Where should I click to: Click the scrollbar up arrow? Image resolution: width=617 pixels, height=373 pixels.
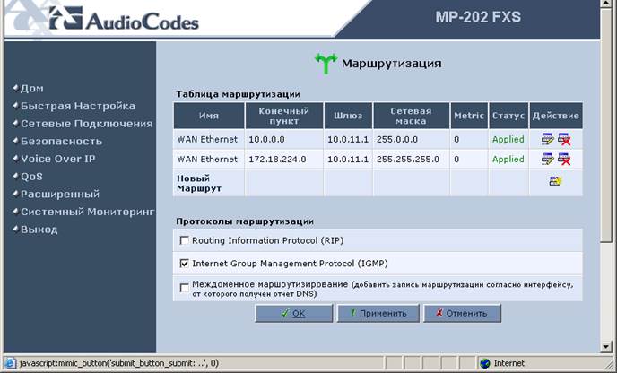pyautogui.click(x=606, y=4)
